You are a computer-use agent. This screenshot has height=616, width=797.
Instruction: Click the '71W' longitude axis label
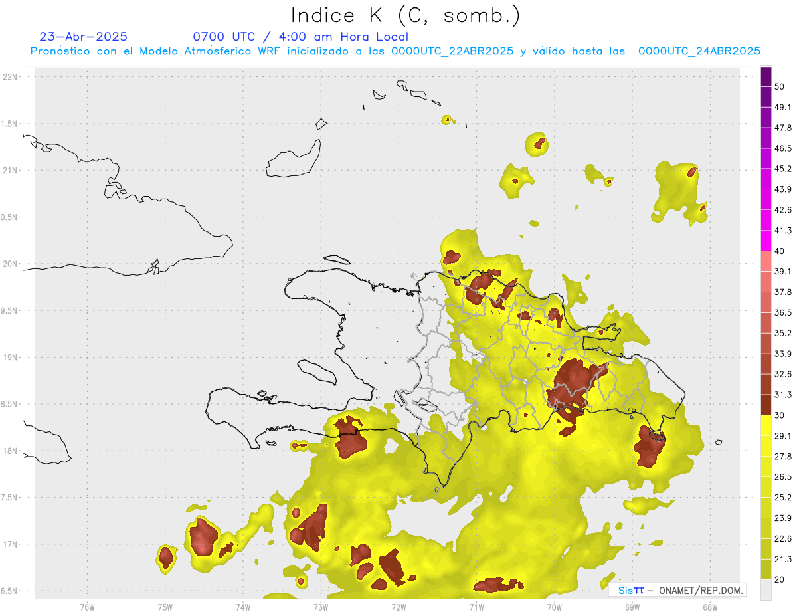coord(476,607)
